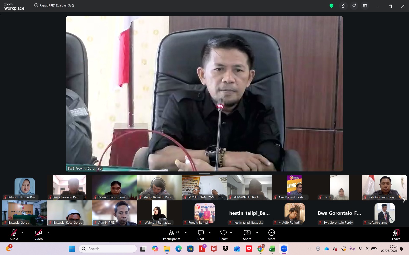The width and height of the screenshot is (409, 255).
Task: Open Wi-Fi network settings in system tray
Action: 360,249
